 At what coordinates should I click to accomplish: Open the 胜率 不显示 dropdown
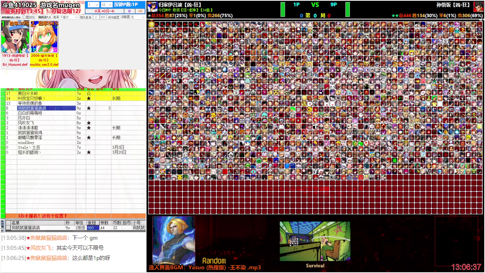69,17
